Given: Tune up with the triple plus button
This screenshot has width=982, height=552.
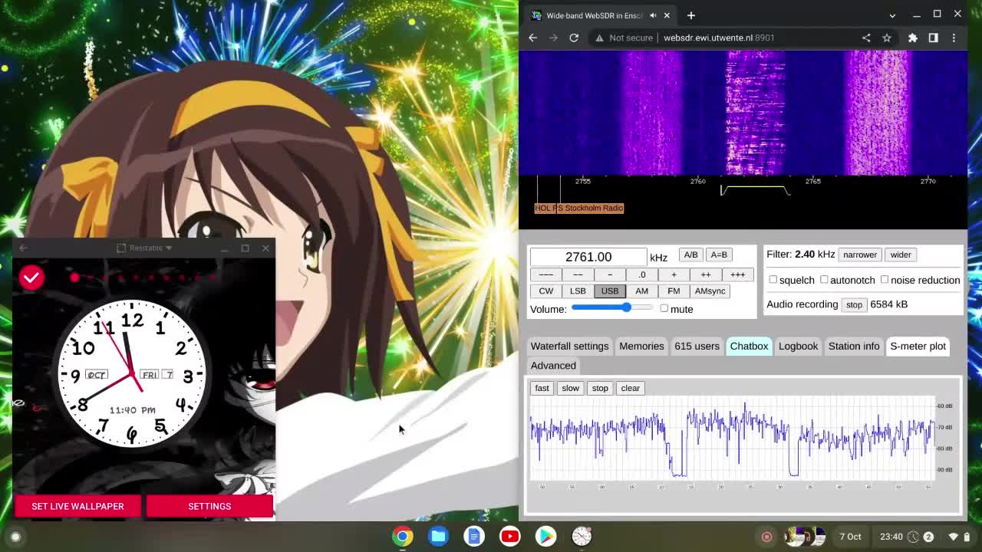Looking at the screenshot, I should click(x=737, y=274).
